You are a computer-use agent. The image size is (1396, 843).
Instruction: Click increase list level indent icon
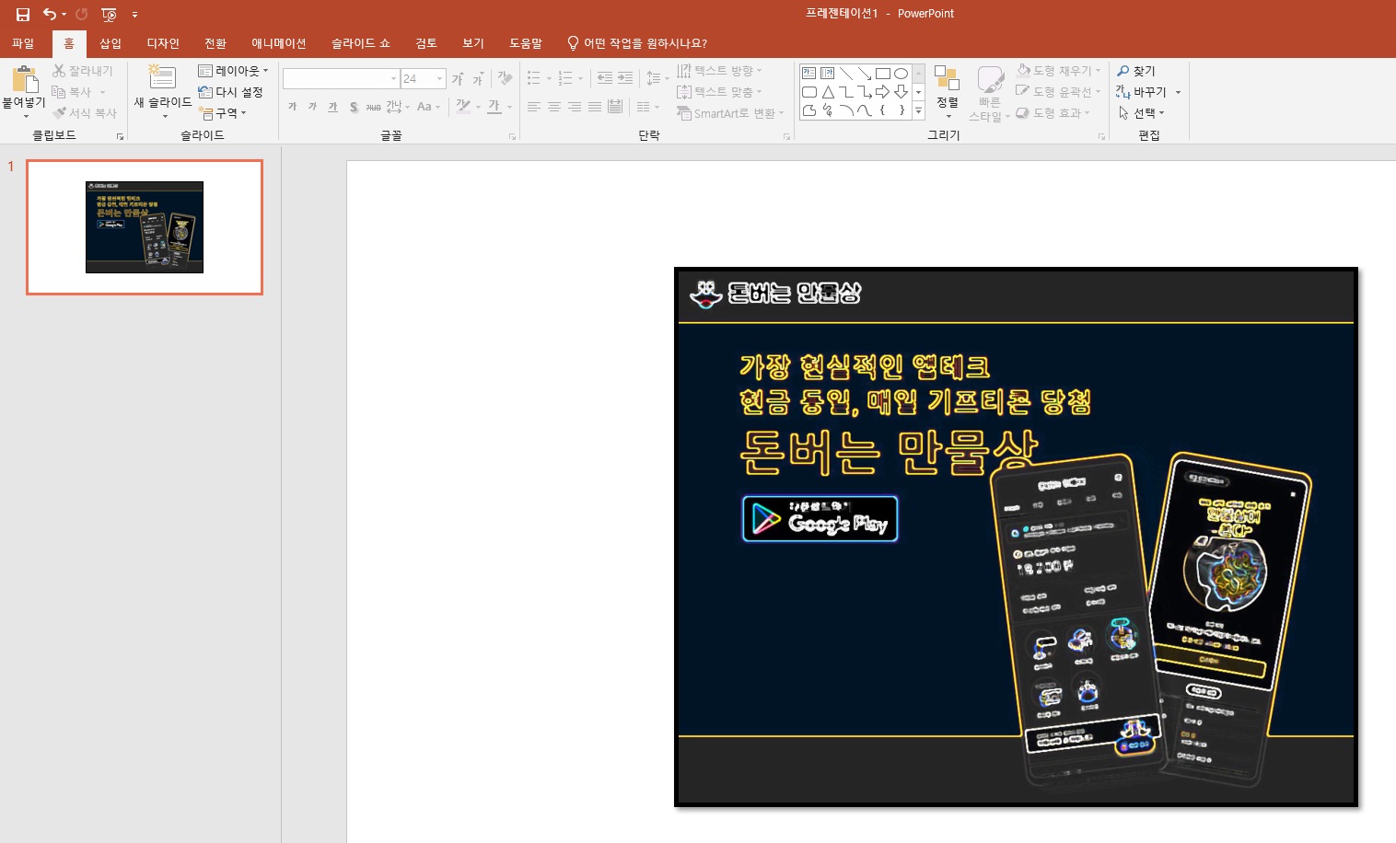pyautogui.click(x=625, y=79)
